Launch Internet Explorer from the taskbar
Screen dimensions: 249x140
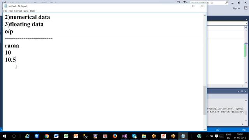(x=27, y=136)
